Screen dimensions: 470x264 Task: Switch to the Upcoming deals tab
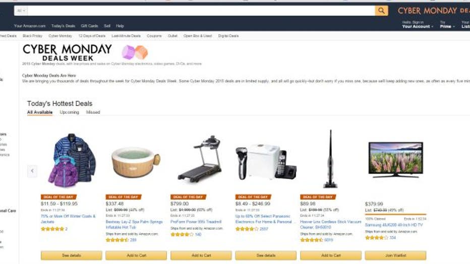coord(69,112)
